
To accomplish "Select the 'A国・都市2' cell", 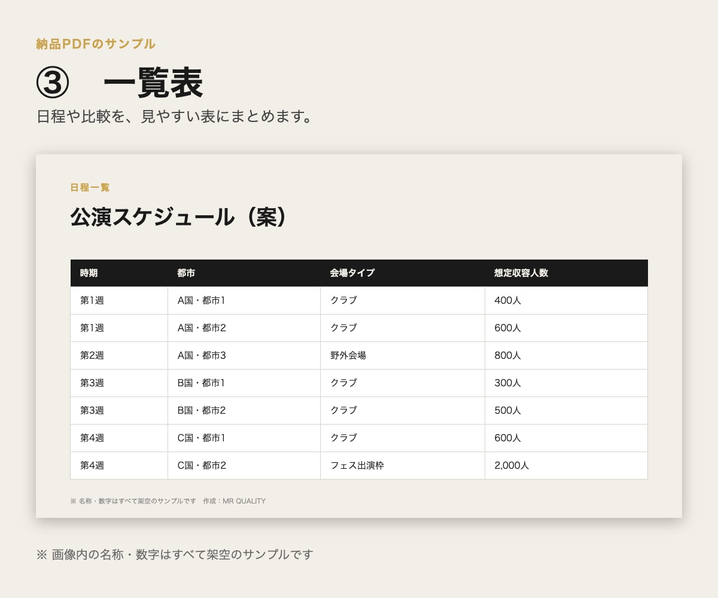I will pos(244,328).
